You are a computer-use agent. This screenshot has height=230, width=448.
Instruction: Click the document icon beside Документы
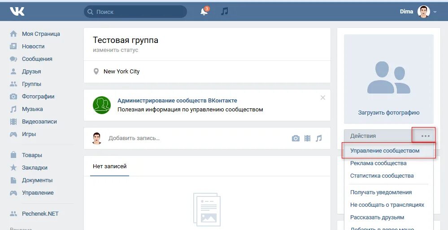click(x=13, y=180)
